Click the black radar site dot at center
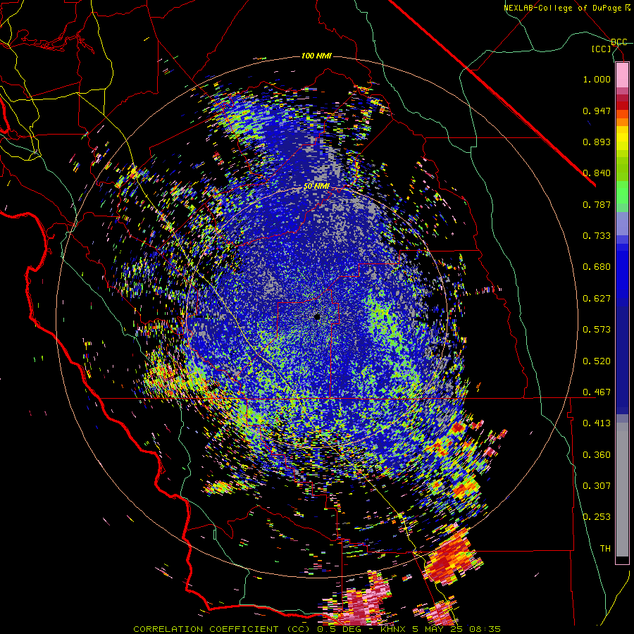Screen dimensions: 634x634 [318, 317]
